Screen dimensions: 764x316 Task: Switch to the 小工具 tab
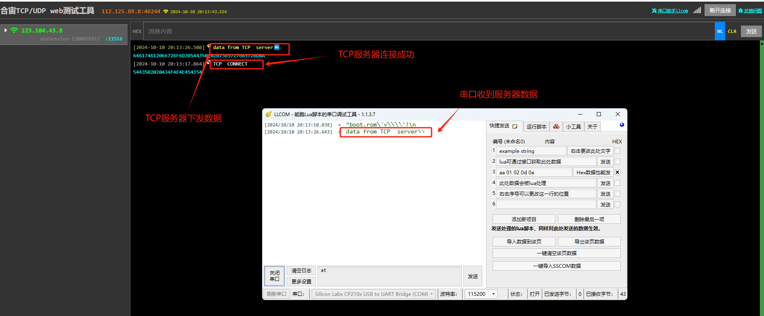(574, 126)
